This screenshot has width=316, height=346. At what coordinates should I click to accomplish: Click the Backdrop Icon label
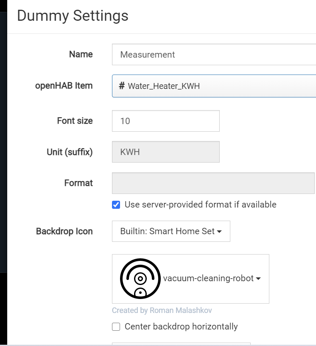click(x=64, y=231)
